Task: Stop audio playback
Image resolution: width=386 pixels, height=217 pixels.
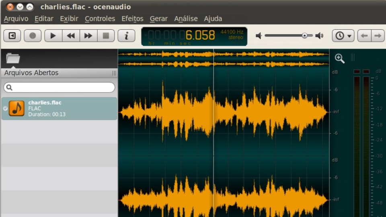Action: coord(106,36)
